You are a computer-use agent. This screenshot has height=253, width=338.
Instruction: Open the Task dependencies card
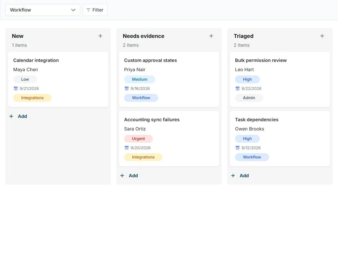coord(280,139)
